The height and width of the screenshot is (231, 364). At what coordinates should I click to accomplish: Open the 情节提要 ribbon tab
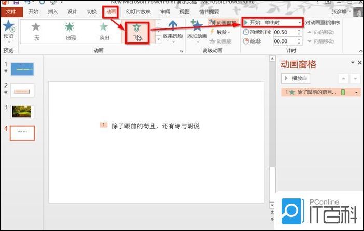click(x=209, y=11)
